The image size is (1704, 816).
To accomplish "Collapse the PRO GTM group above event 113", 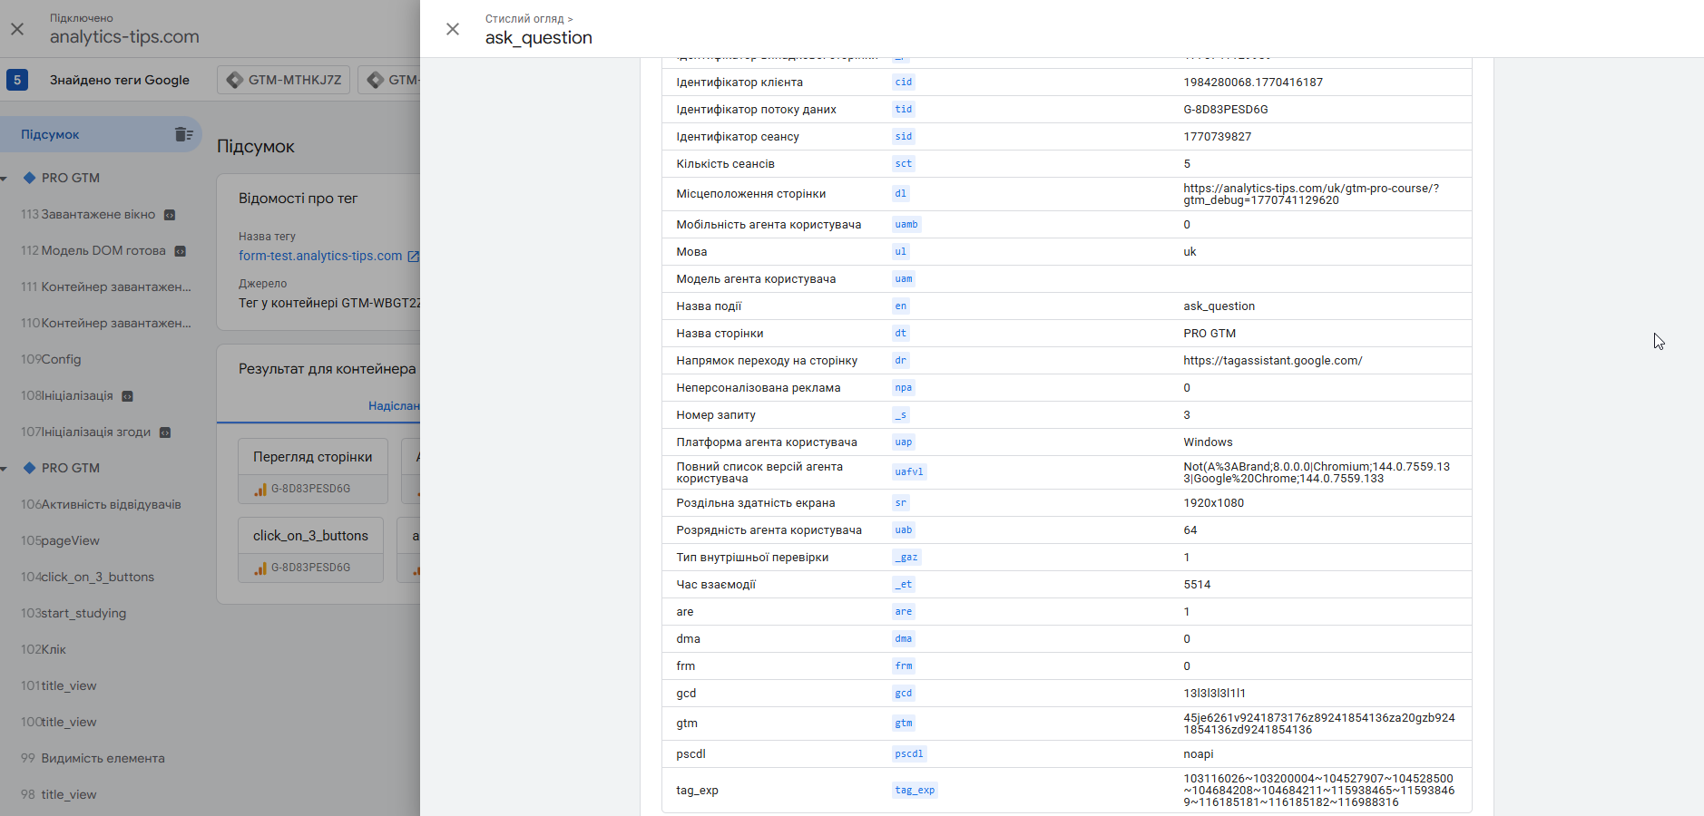I will [5, 179].
